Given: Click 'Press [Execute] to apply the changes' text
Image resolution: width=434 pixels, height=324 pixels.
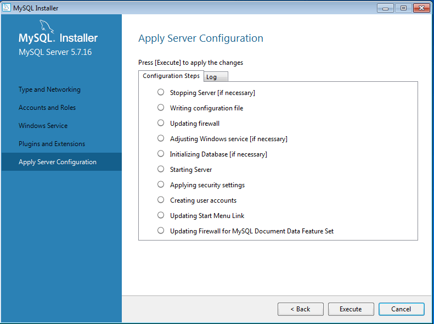Looking at the screenshot, I should (191, 63).
